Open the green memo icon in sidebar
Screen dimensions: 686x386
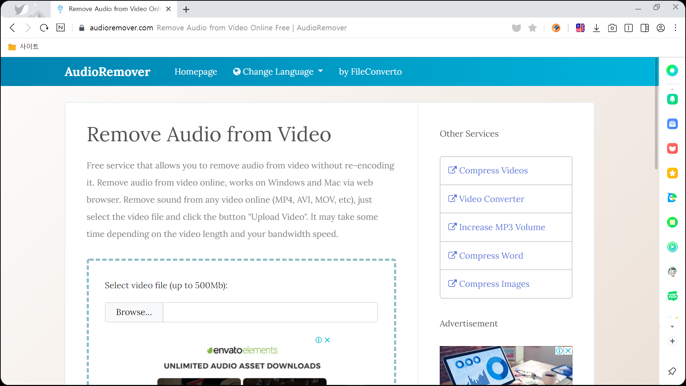[672, 222]
